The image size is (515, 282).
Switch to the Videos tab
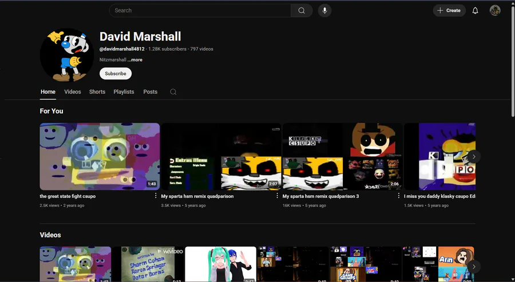(73, 92)
